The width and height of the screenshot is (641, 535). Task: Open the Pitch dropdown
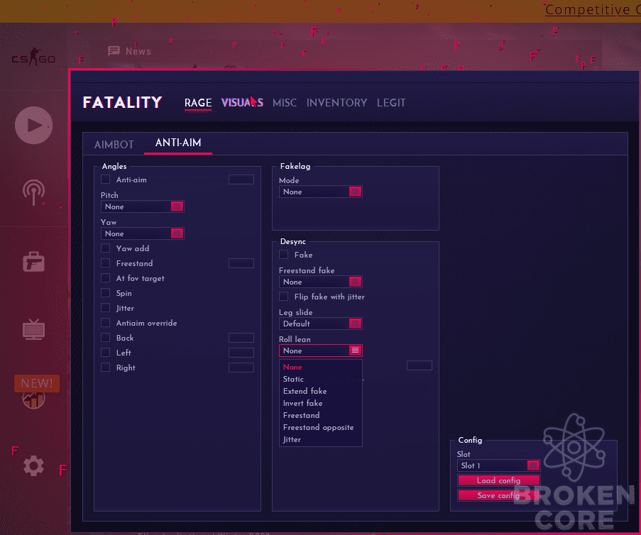[x=142, y=206]
